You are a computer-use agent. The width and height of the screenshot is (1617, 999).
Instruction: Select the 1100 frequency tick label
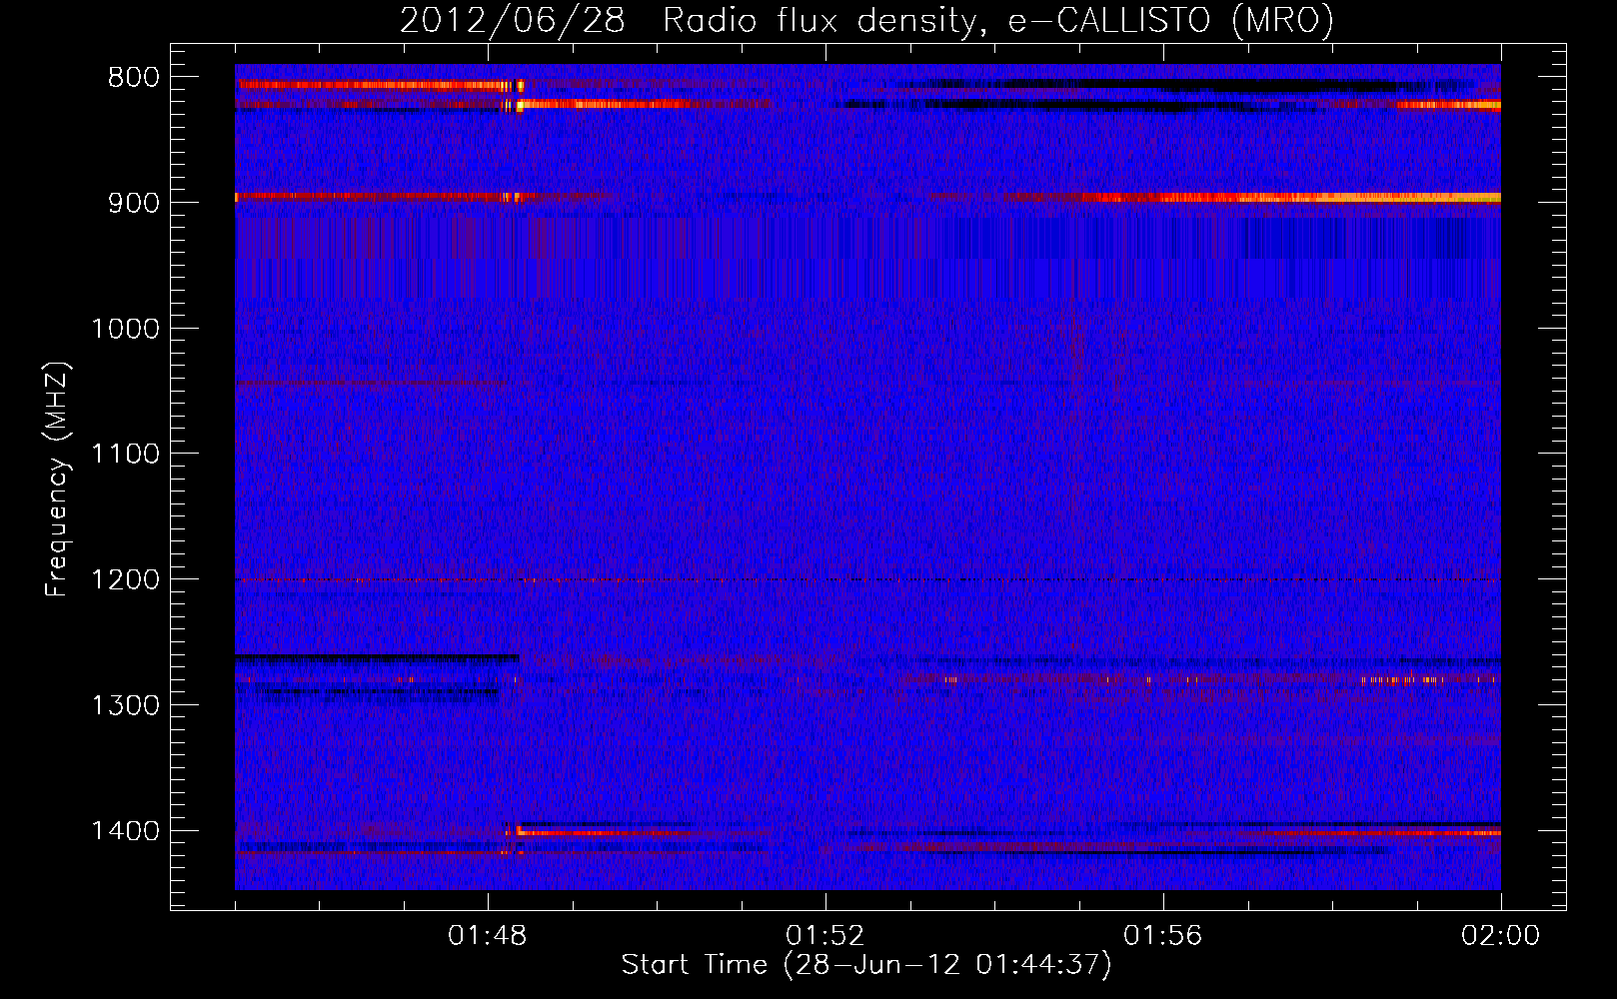(x=125, y=455)
